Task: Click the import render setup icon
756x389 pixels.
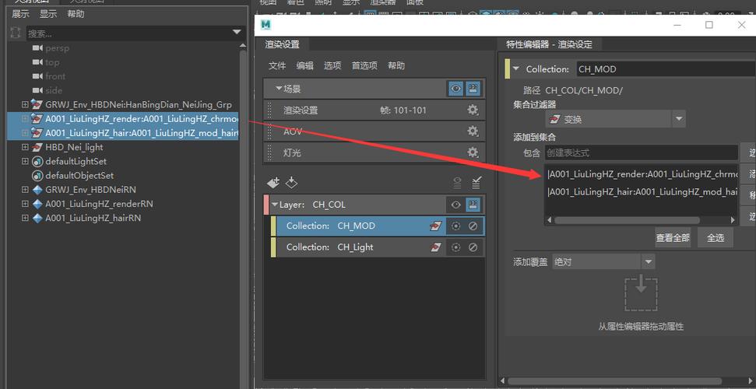Action: (291, 183)
